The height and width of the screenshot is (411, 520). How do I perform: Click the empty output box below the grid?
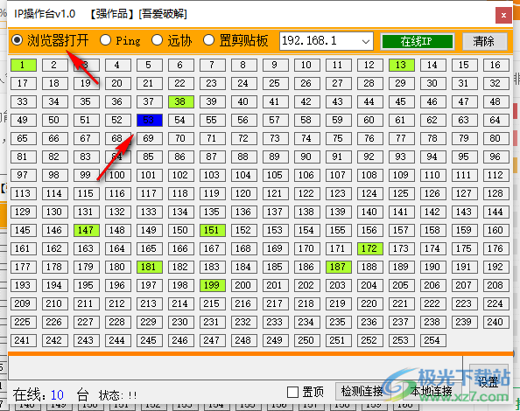pos(235,368)
